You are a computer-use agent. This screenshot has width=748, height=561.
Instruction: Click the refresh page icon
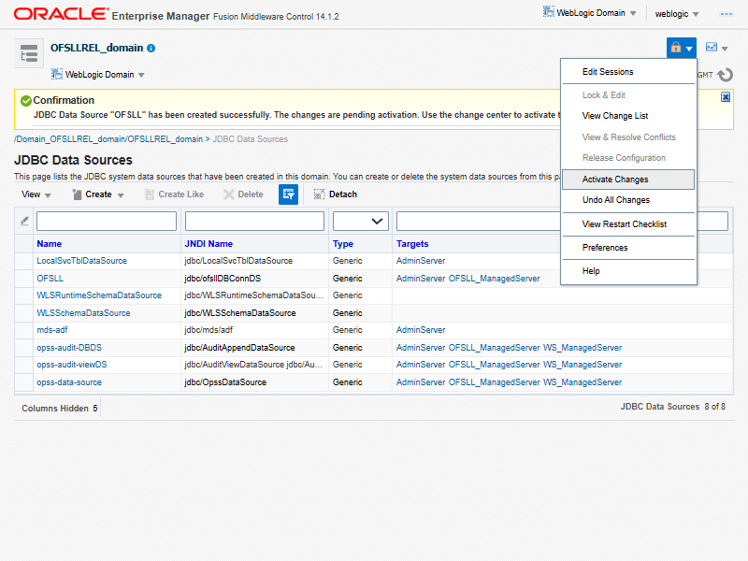[x=725, y=75]
